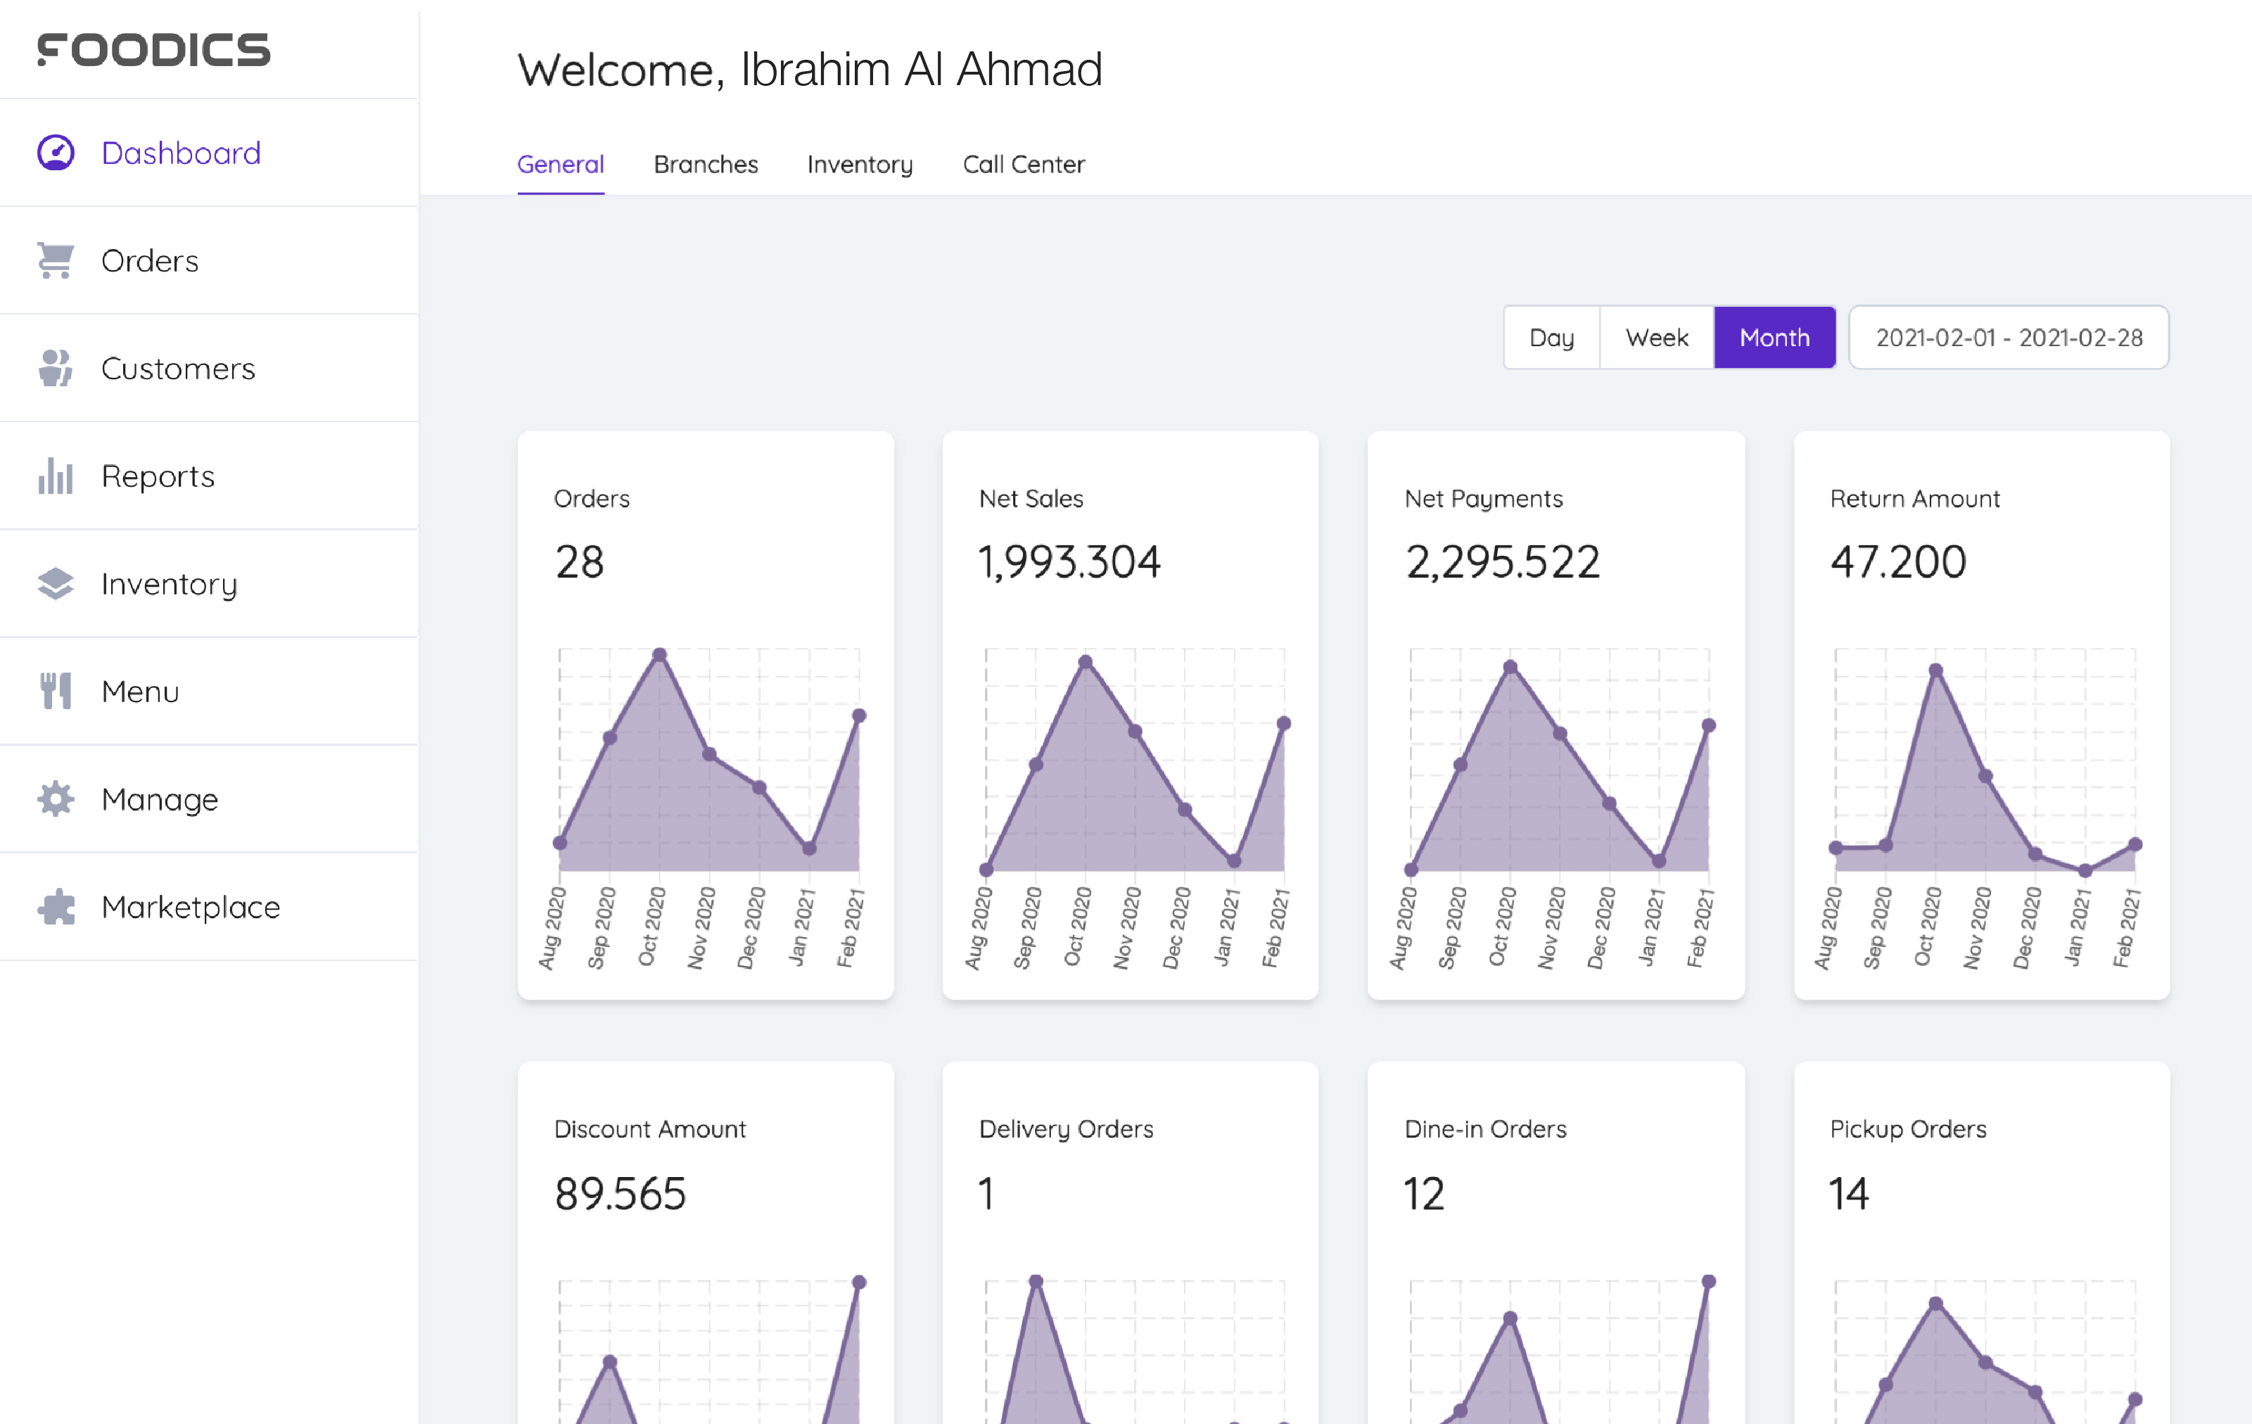This screenshot has height=1424, width=2252.
Task: Click the Inventory layers icon
Action: [x=55, y=583]
